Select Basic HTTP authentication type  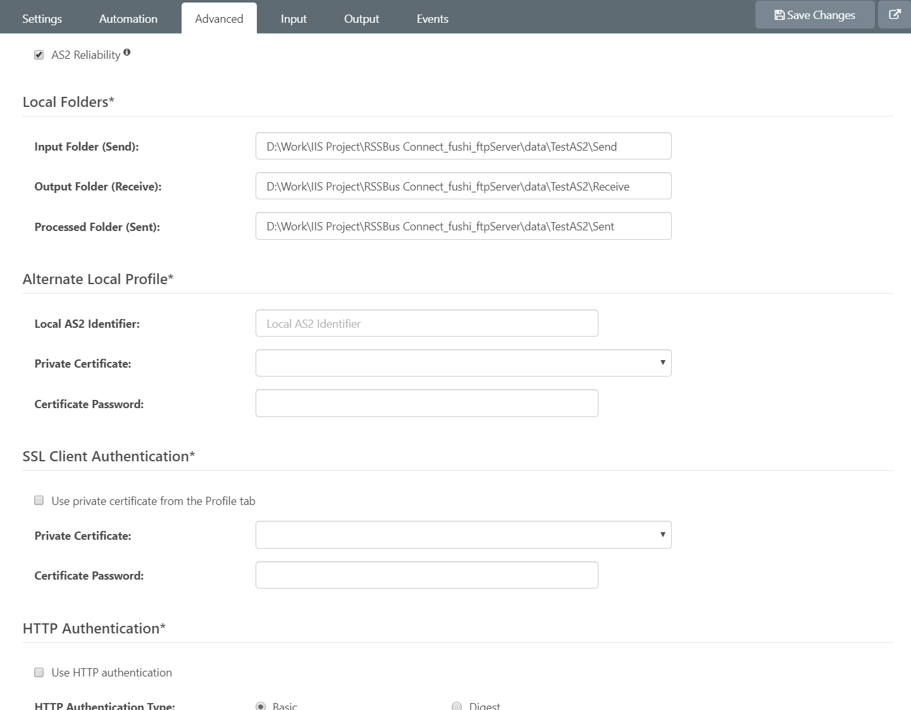[x=261, y=706]
